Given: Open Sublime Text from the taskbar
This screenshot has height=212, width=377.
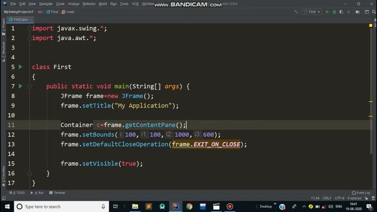Looking at the screenshot, I should click(148, 207).
